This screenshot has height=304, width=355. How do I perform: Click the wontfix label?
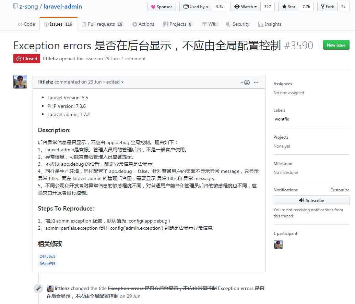tap(282, 119)
